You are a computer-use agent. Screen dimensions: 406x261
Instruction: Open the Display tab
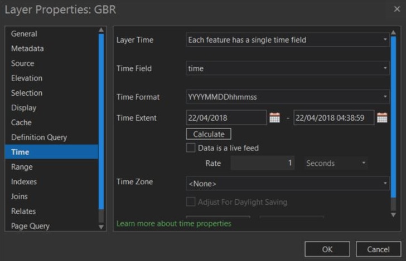(51, 107)
